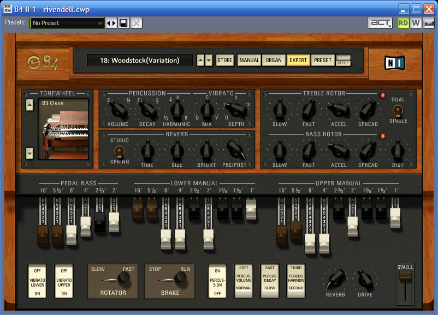Click the Vibrato Depth knob
Screen dimensions: 438x315
[236, 110]
